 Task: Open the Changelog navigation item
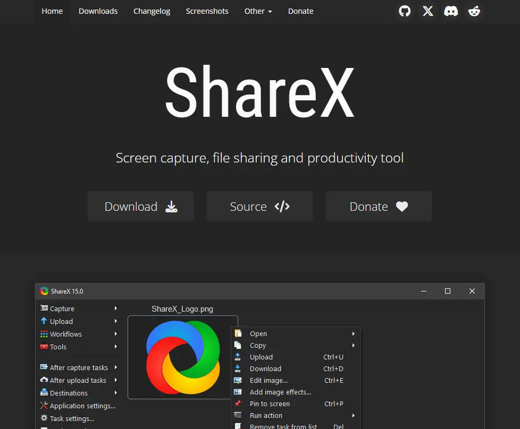[152, 11]
